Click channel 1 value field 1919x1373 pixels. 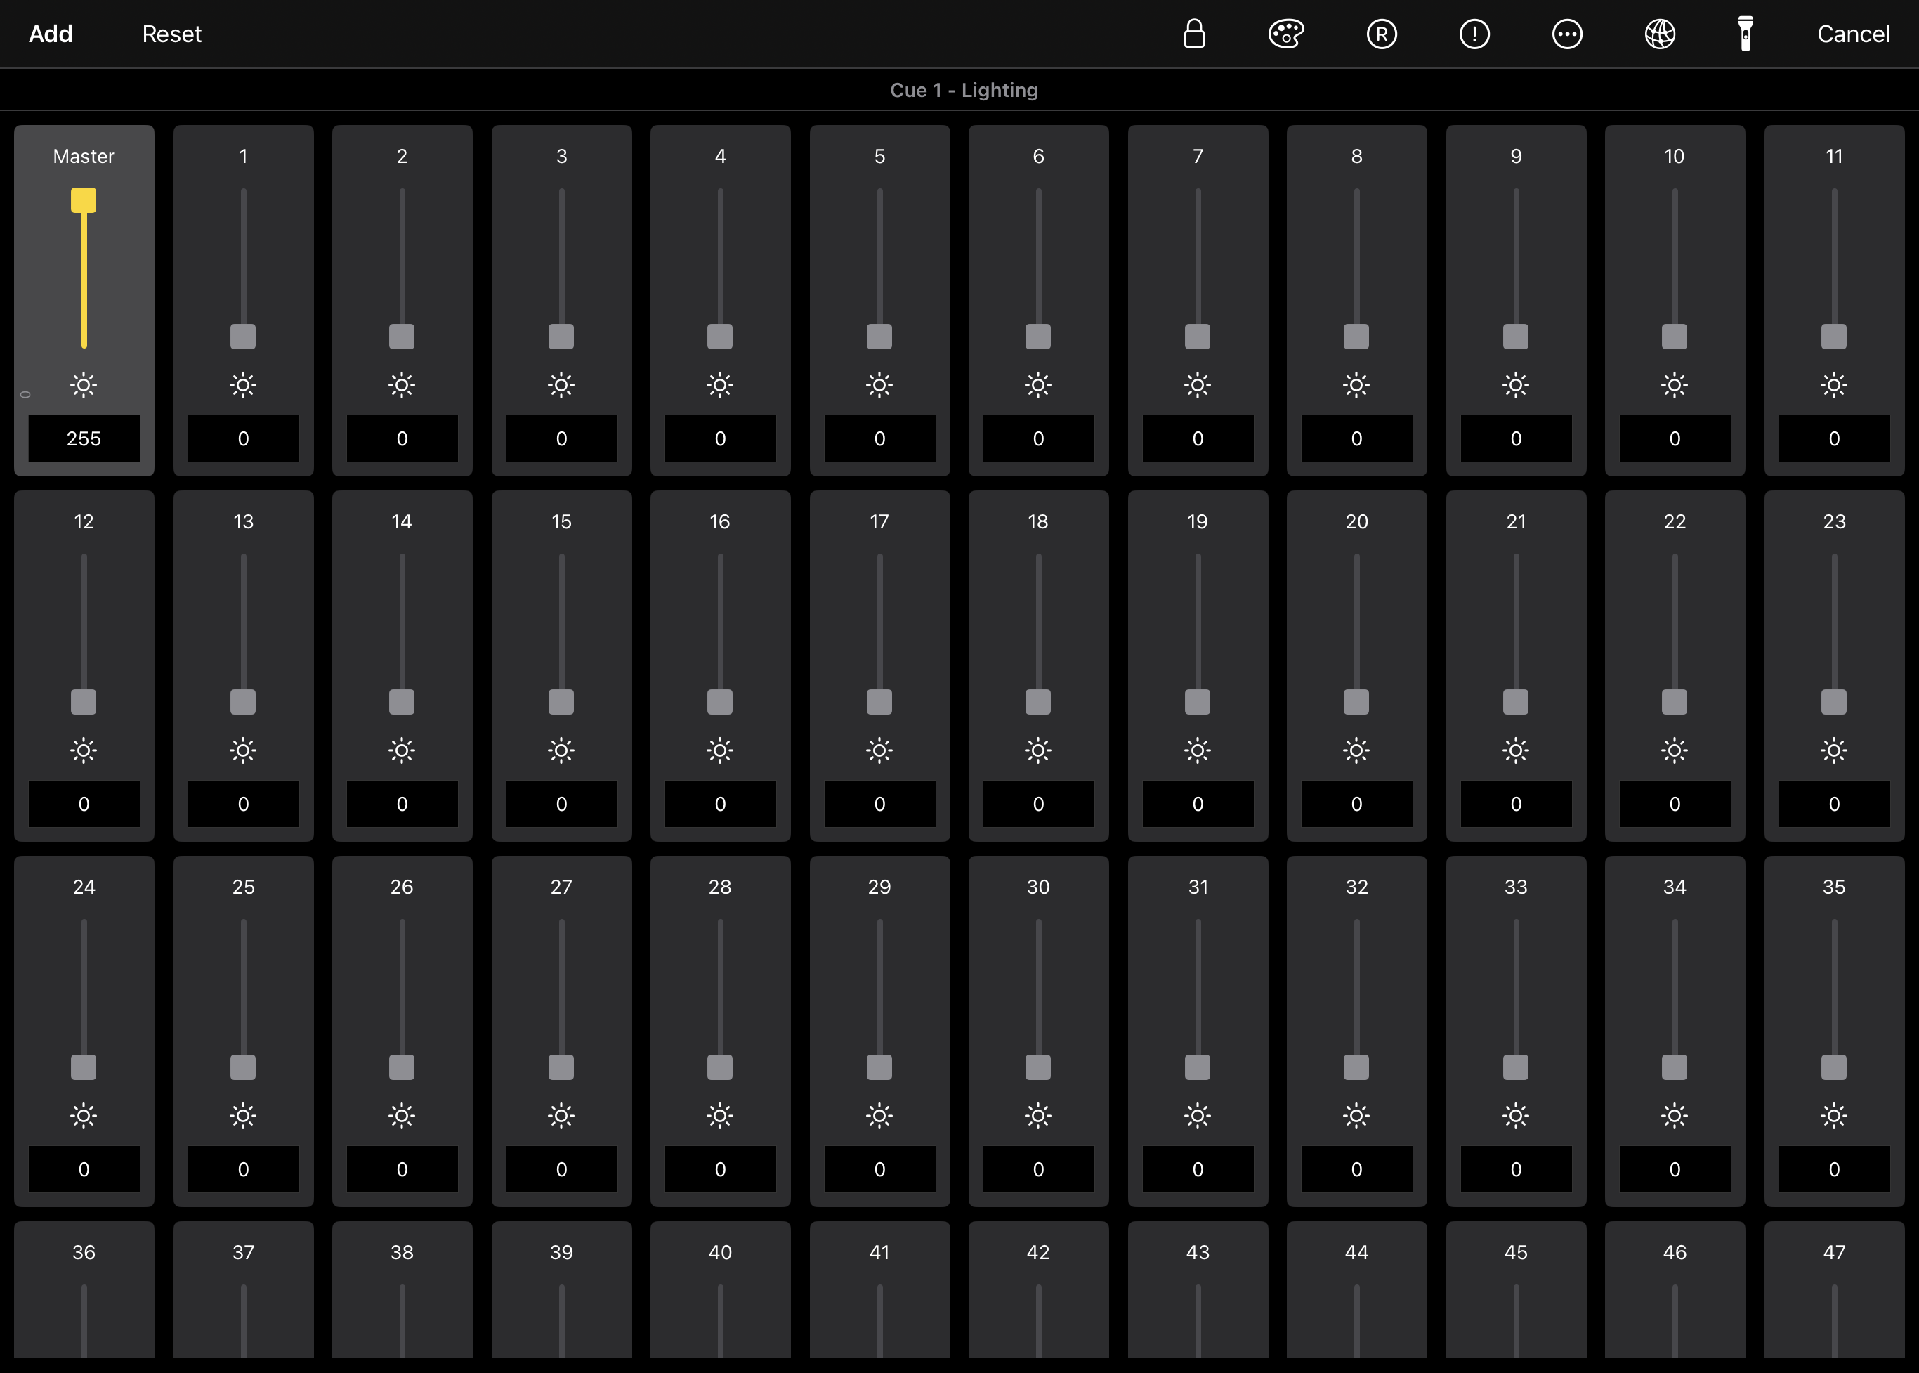(243, 438)
